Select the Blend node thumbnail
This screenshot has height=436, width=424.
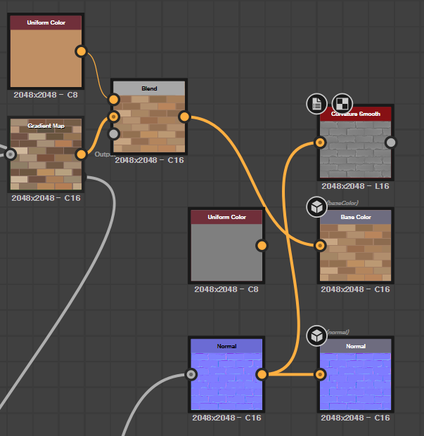(149, 124)
